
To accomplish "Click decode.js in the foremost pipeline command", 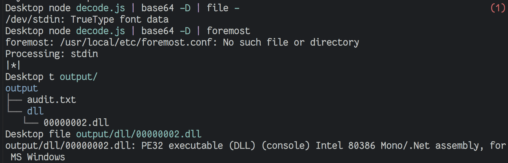I will pyautogui.click(x=100, y=31).
